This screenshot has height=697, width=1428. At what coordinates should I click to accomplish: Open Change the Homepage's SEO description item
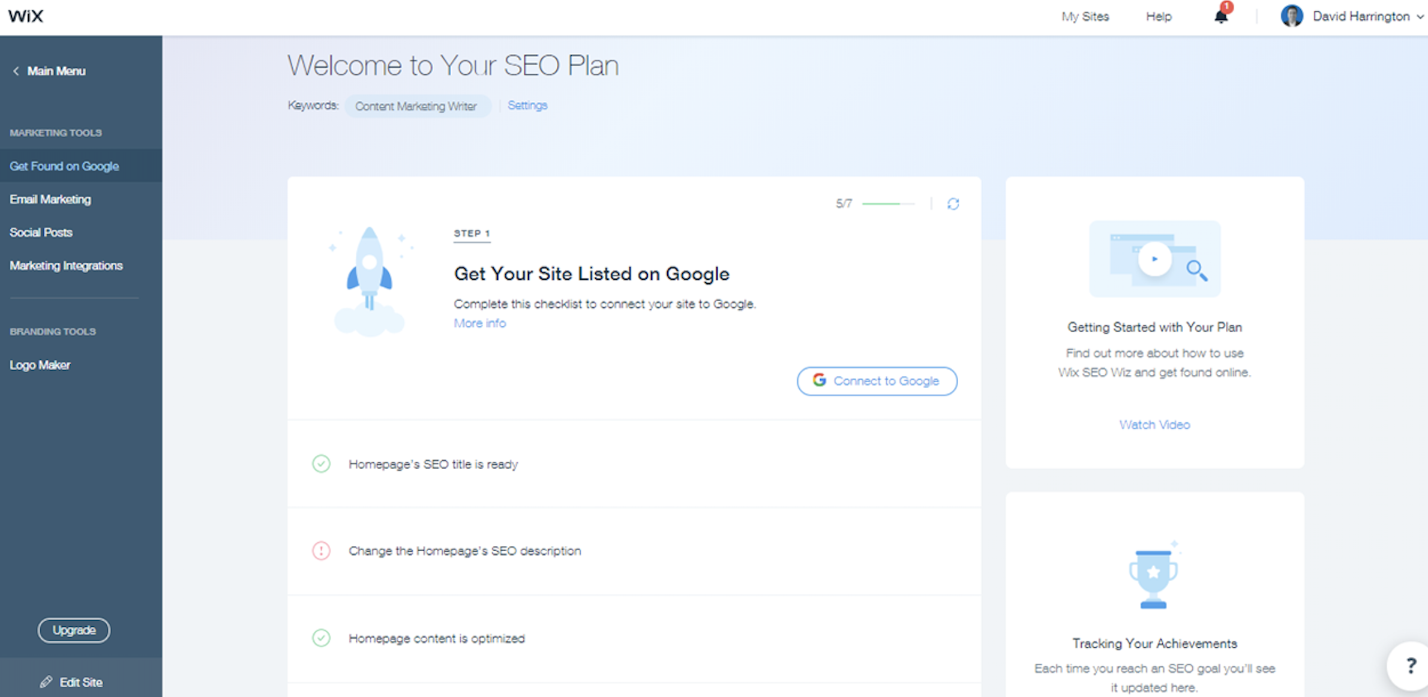click(x=634, y=551)
